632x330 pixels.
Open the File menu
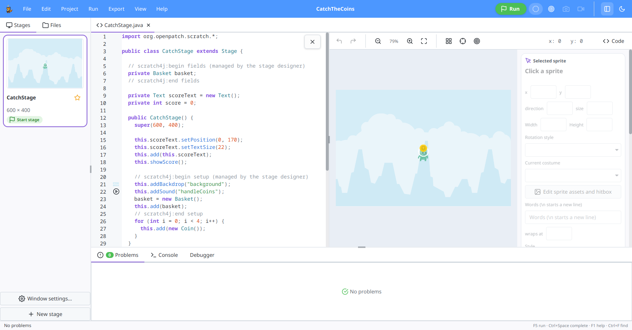[27, 9]
